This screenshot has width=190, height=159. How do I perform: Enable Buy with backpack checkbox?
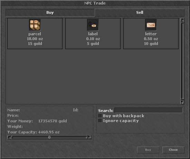click(100, 116)
